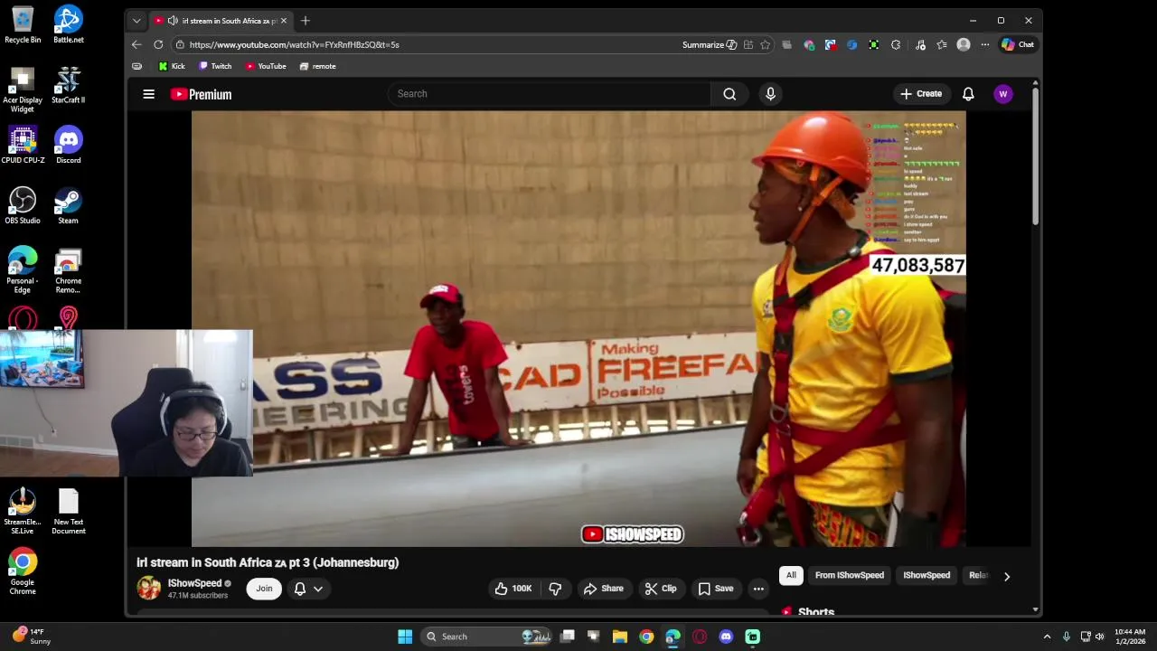Open the tab actions menu chevron

point(136,21)
